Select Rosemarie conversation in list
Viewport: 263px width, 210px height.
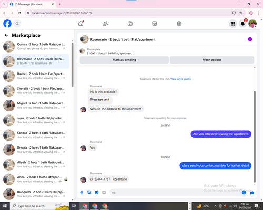pyautogui.click(x=36, y=61)
